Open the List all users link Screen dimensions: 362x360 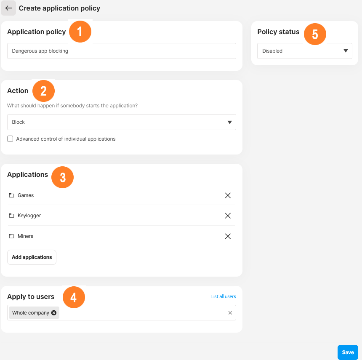click(x=224, y=296)
